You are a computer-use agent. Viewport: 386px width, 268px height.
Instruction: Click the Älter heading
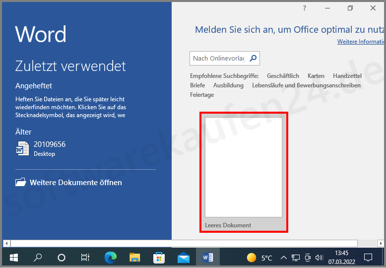click(x=23, y=132)
